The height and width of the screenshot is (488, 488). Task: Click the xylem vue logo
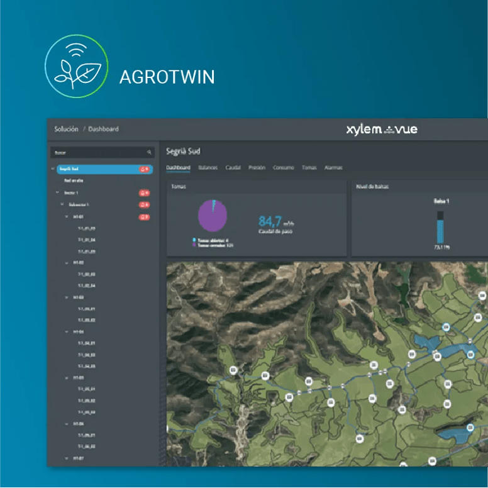(382, 129)
